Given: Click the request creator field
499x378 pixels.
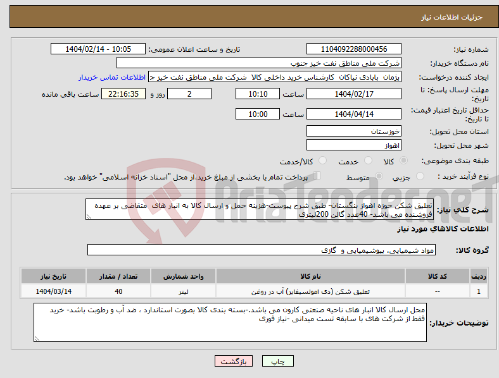Looking at the screenshot, I should [275, 77].
